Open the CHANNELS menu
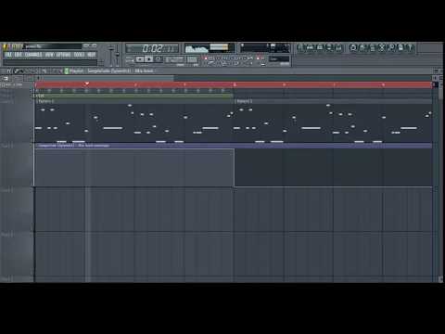445x334 pixels. pos(33,55)
